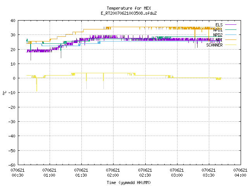Click the yellow SCANNER dip near -10 first
Screen dimensions: 248x186
tap(36, 84)
